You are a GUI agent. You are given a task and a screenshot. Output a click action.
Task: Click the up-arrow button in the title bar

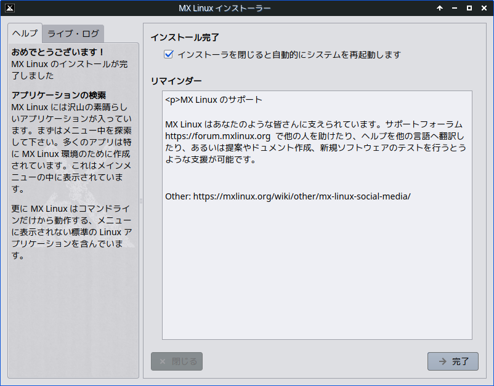click(440, 8)
